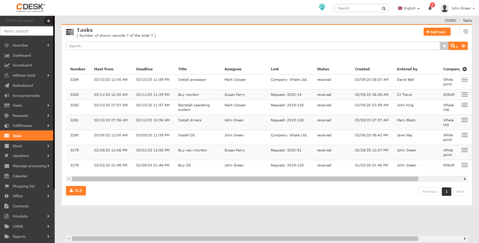Click the Next page button
This screenshot has width=479, height=243.
click(460, 191)
